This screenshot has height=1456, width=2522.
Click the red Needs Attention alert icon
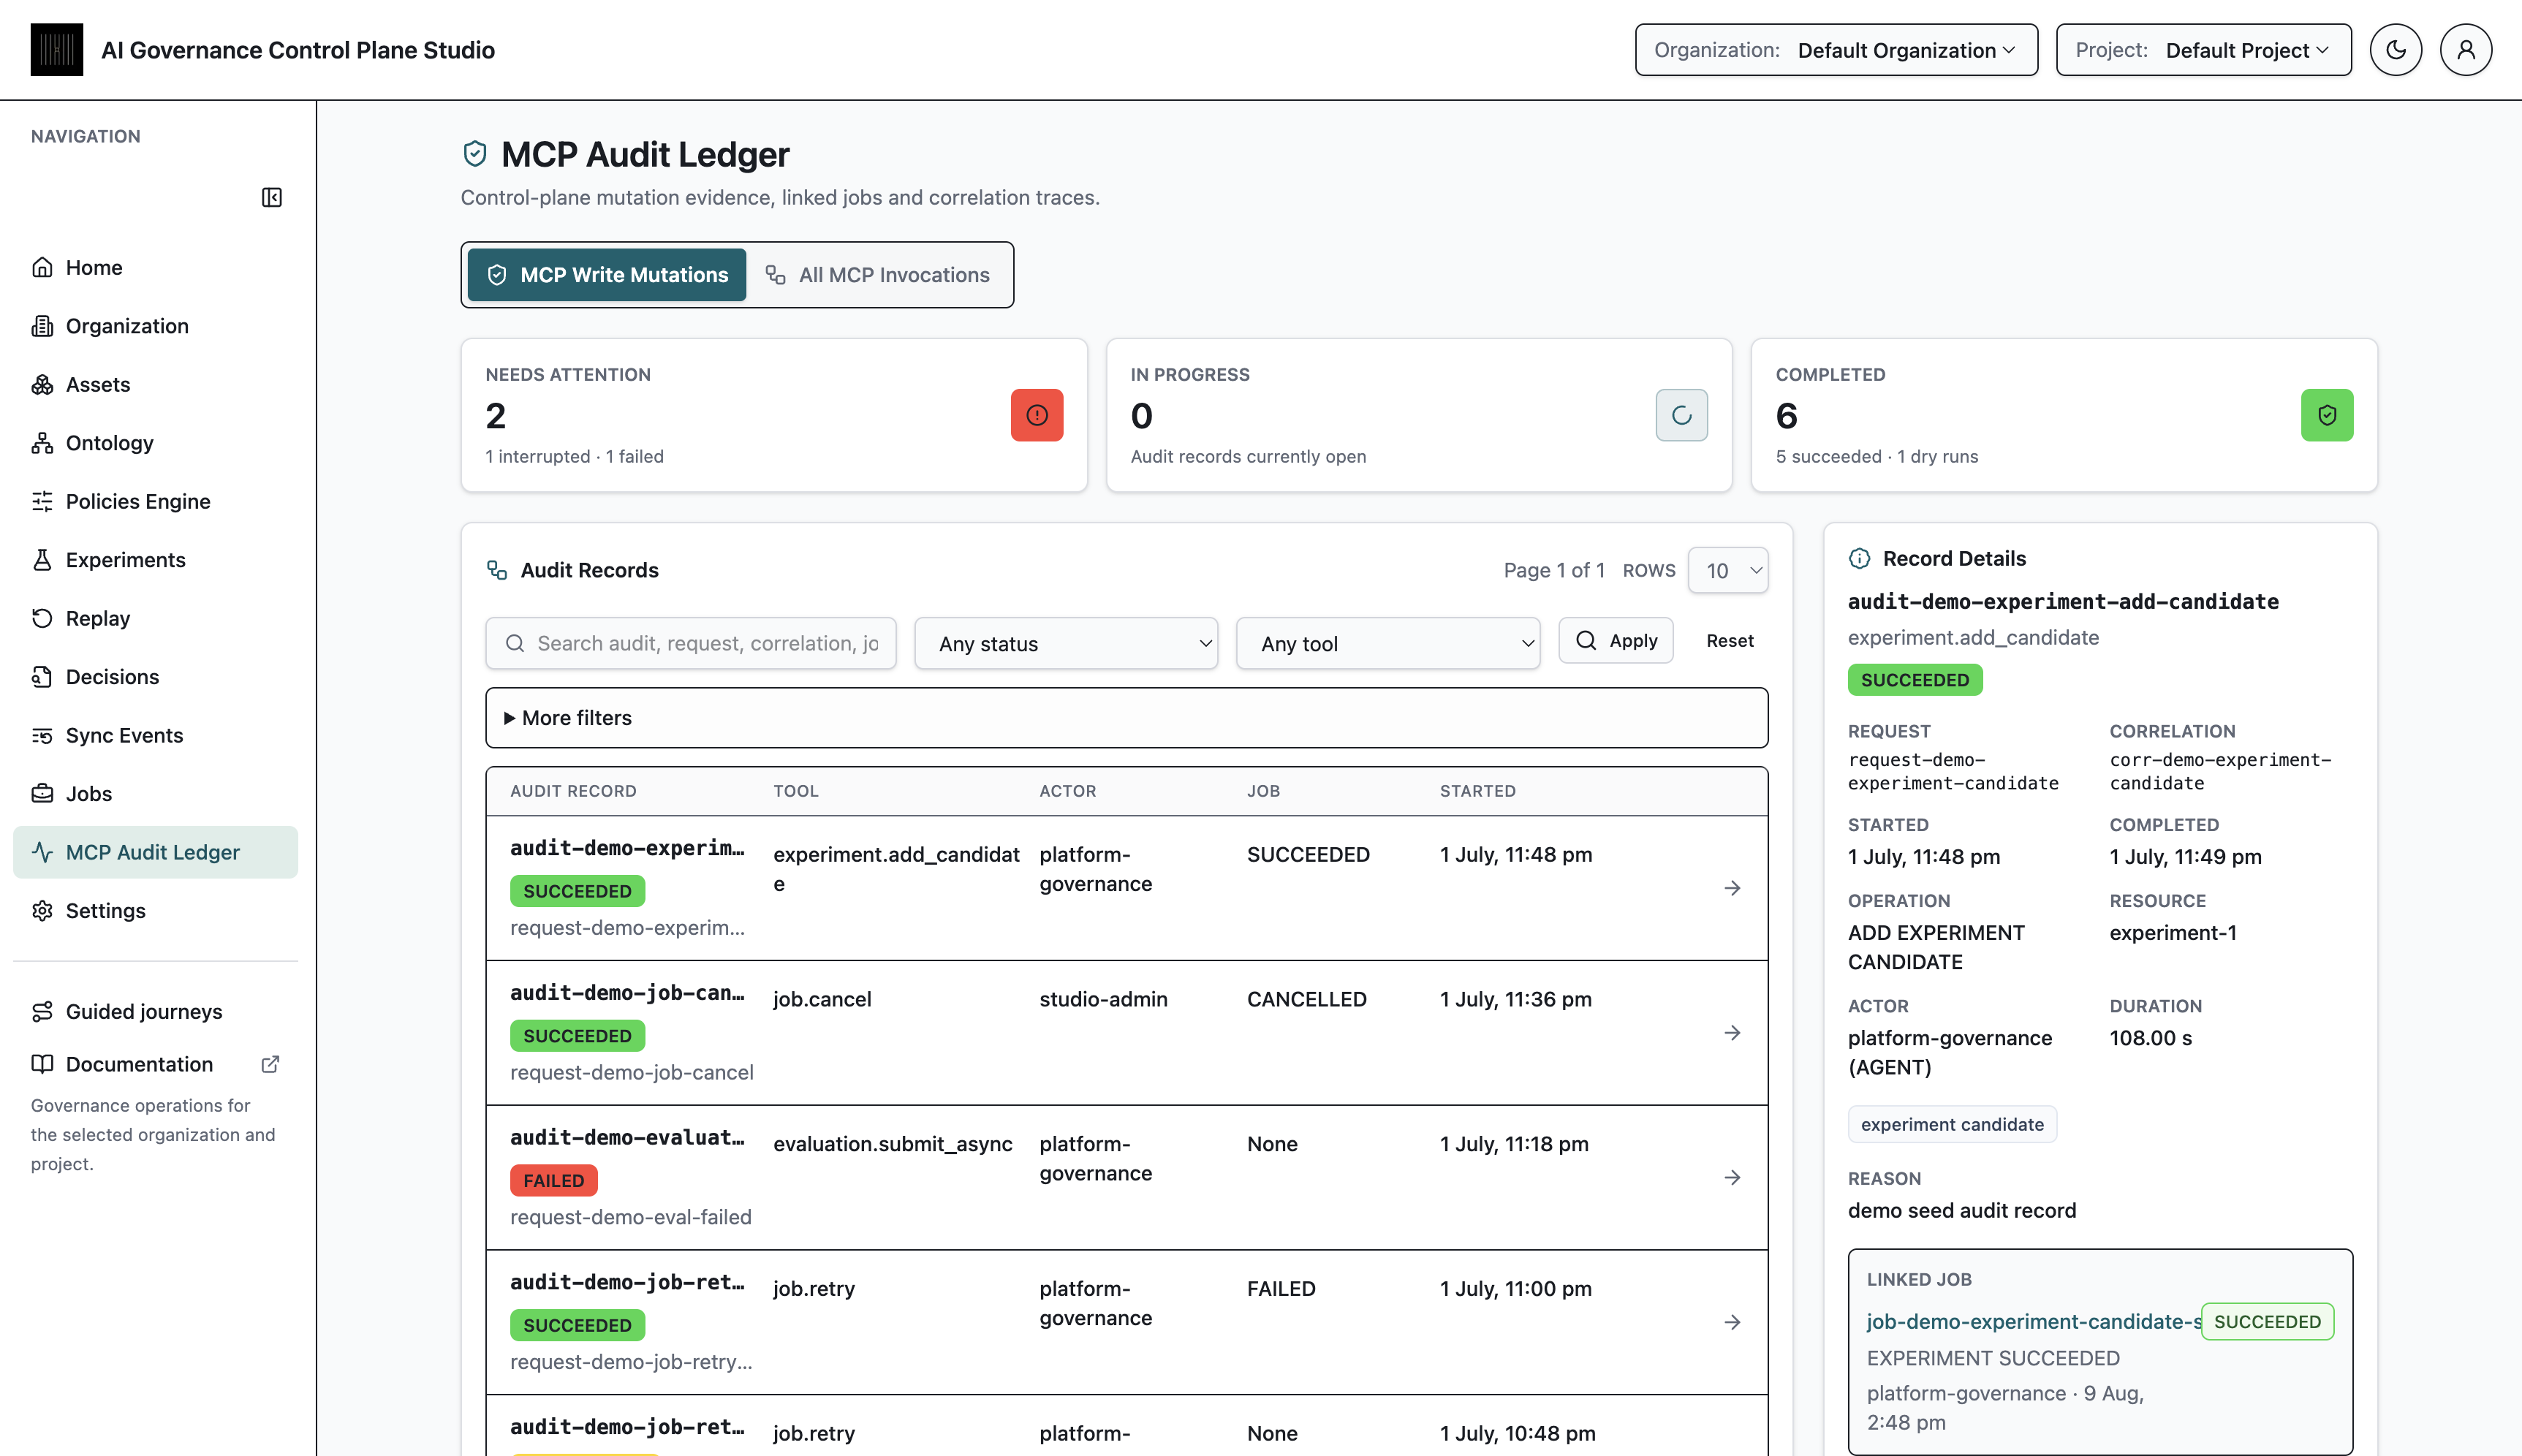coord(1037,415)
